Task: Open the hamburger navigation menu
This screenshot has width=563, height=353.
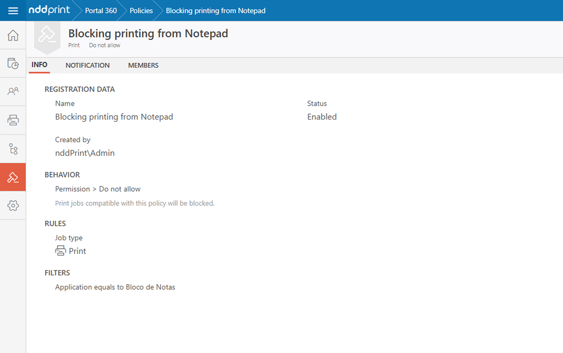Action: [x=13, y=11]
